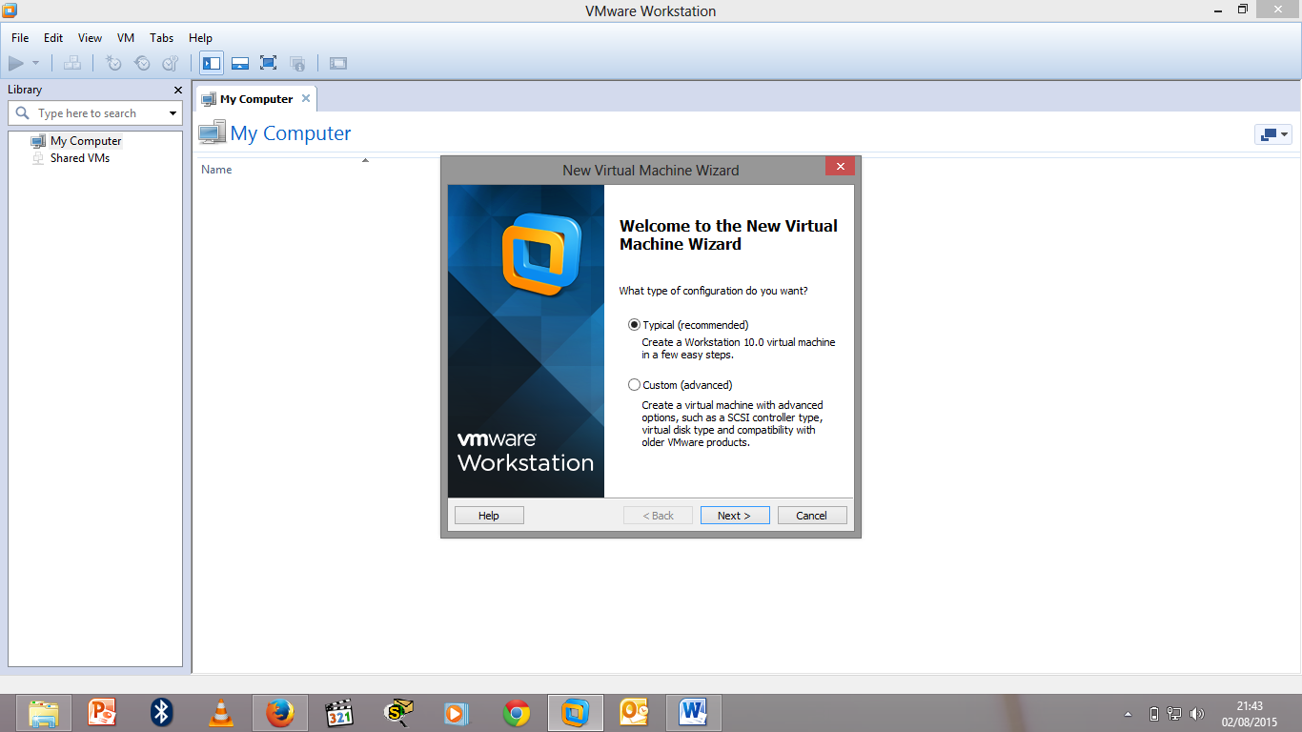The width and height of the screenshot is (1302, 732).
Task: Click the Revert Snapshot icon
Action: click(x=142, y=63)
